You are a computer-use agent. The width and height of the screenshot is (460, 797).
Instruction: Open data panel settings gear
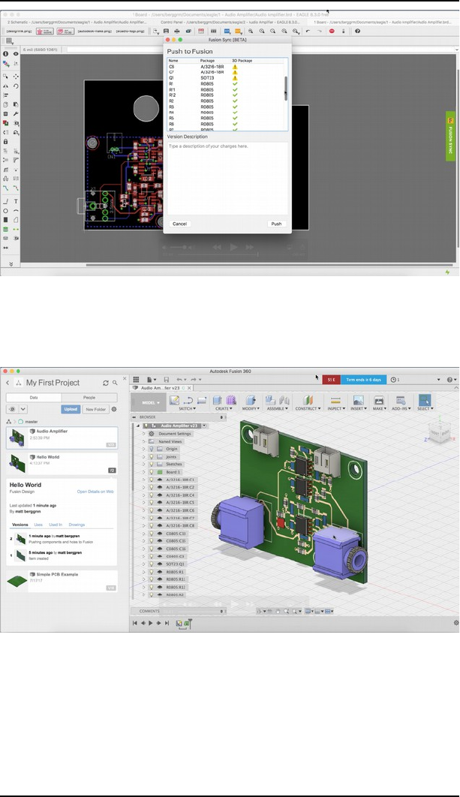click(x=114, y=409)
